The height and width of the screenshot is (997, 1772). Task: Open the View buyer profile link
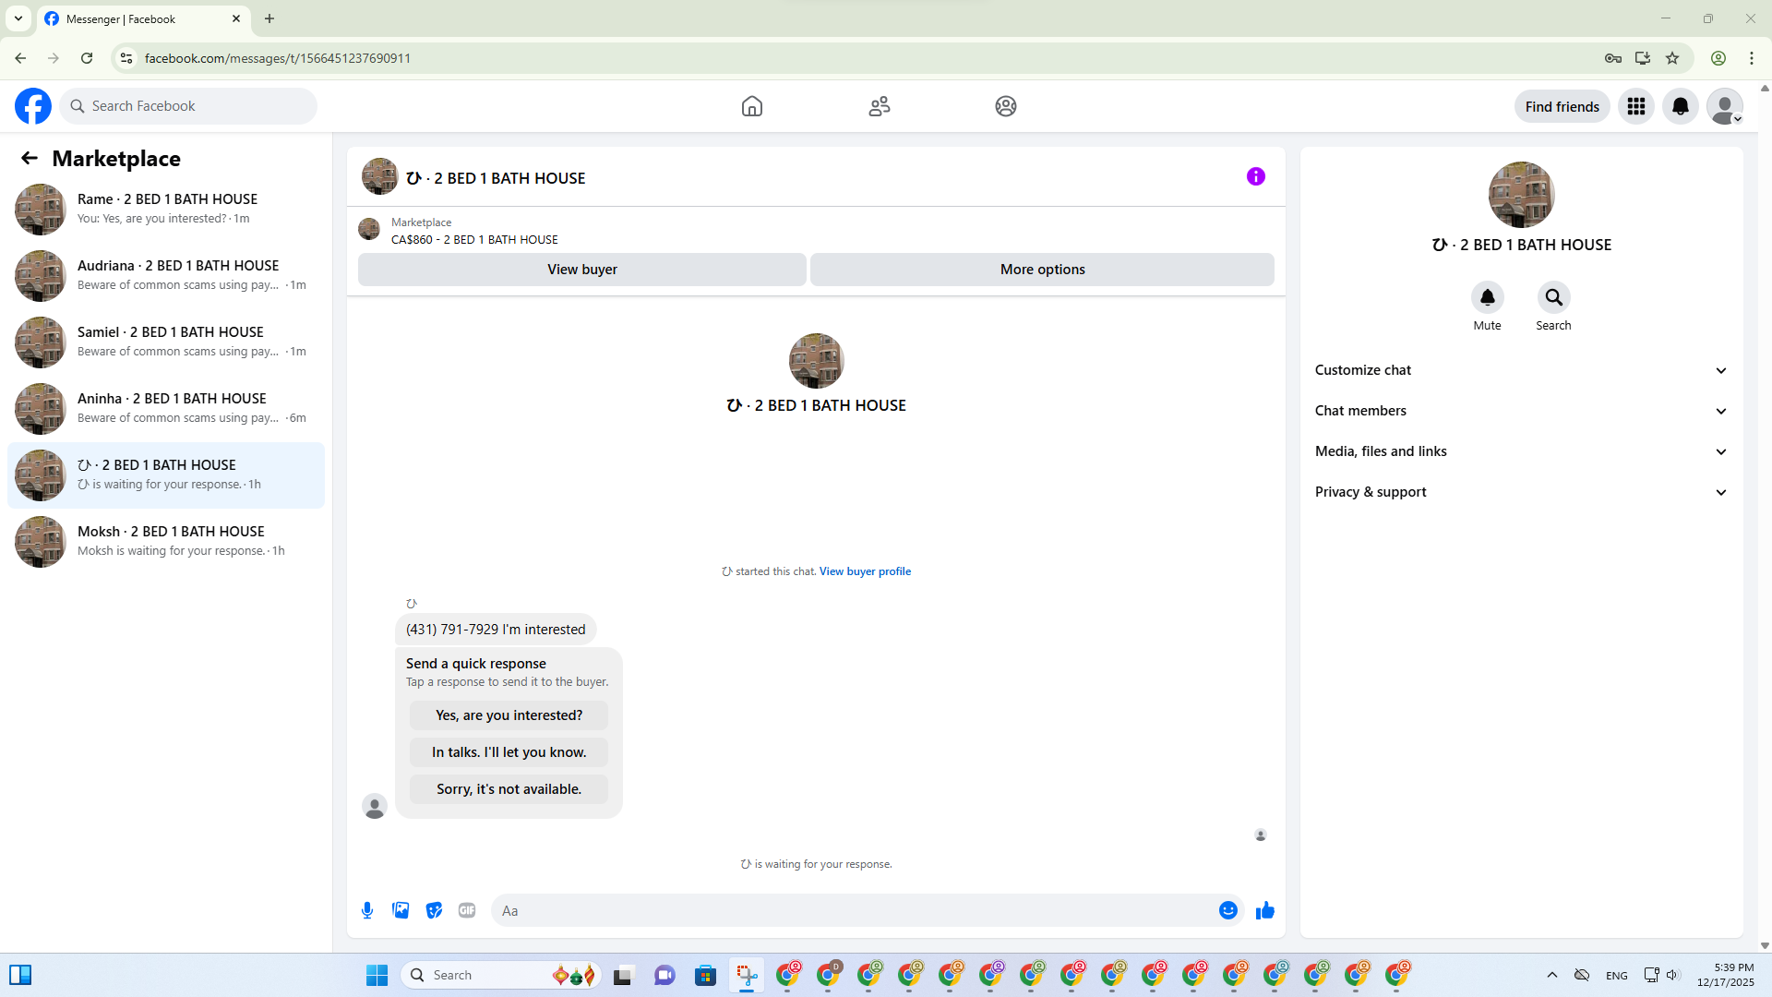pyautogui.click(x=865, y=571)
